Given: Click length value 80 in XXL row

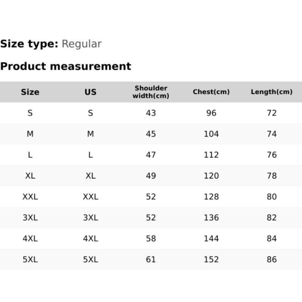Looking at the screenshot, I should tap(272, 197).
